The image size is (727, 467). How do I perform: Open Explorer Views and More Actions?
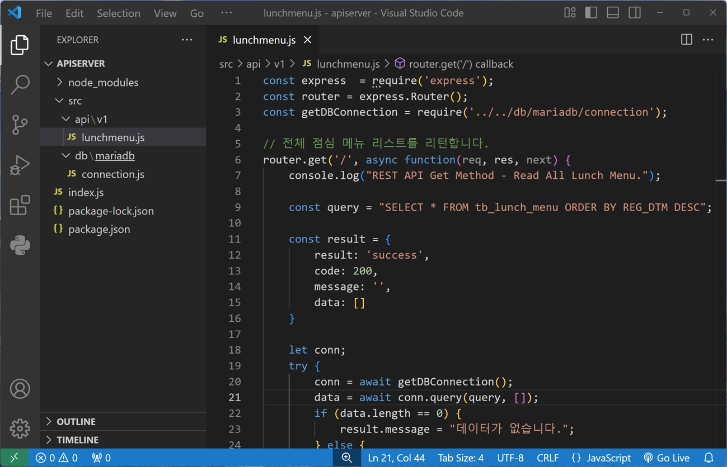[x=187, y=40]
